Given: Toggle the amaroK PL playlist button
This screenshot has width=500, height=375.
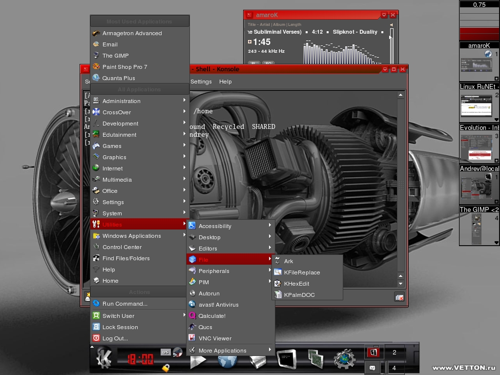Looking at the screenshot, I should click(254, 63).
